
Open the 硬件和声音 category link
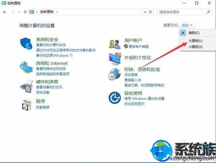[47, 82]
